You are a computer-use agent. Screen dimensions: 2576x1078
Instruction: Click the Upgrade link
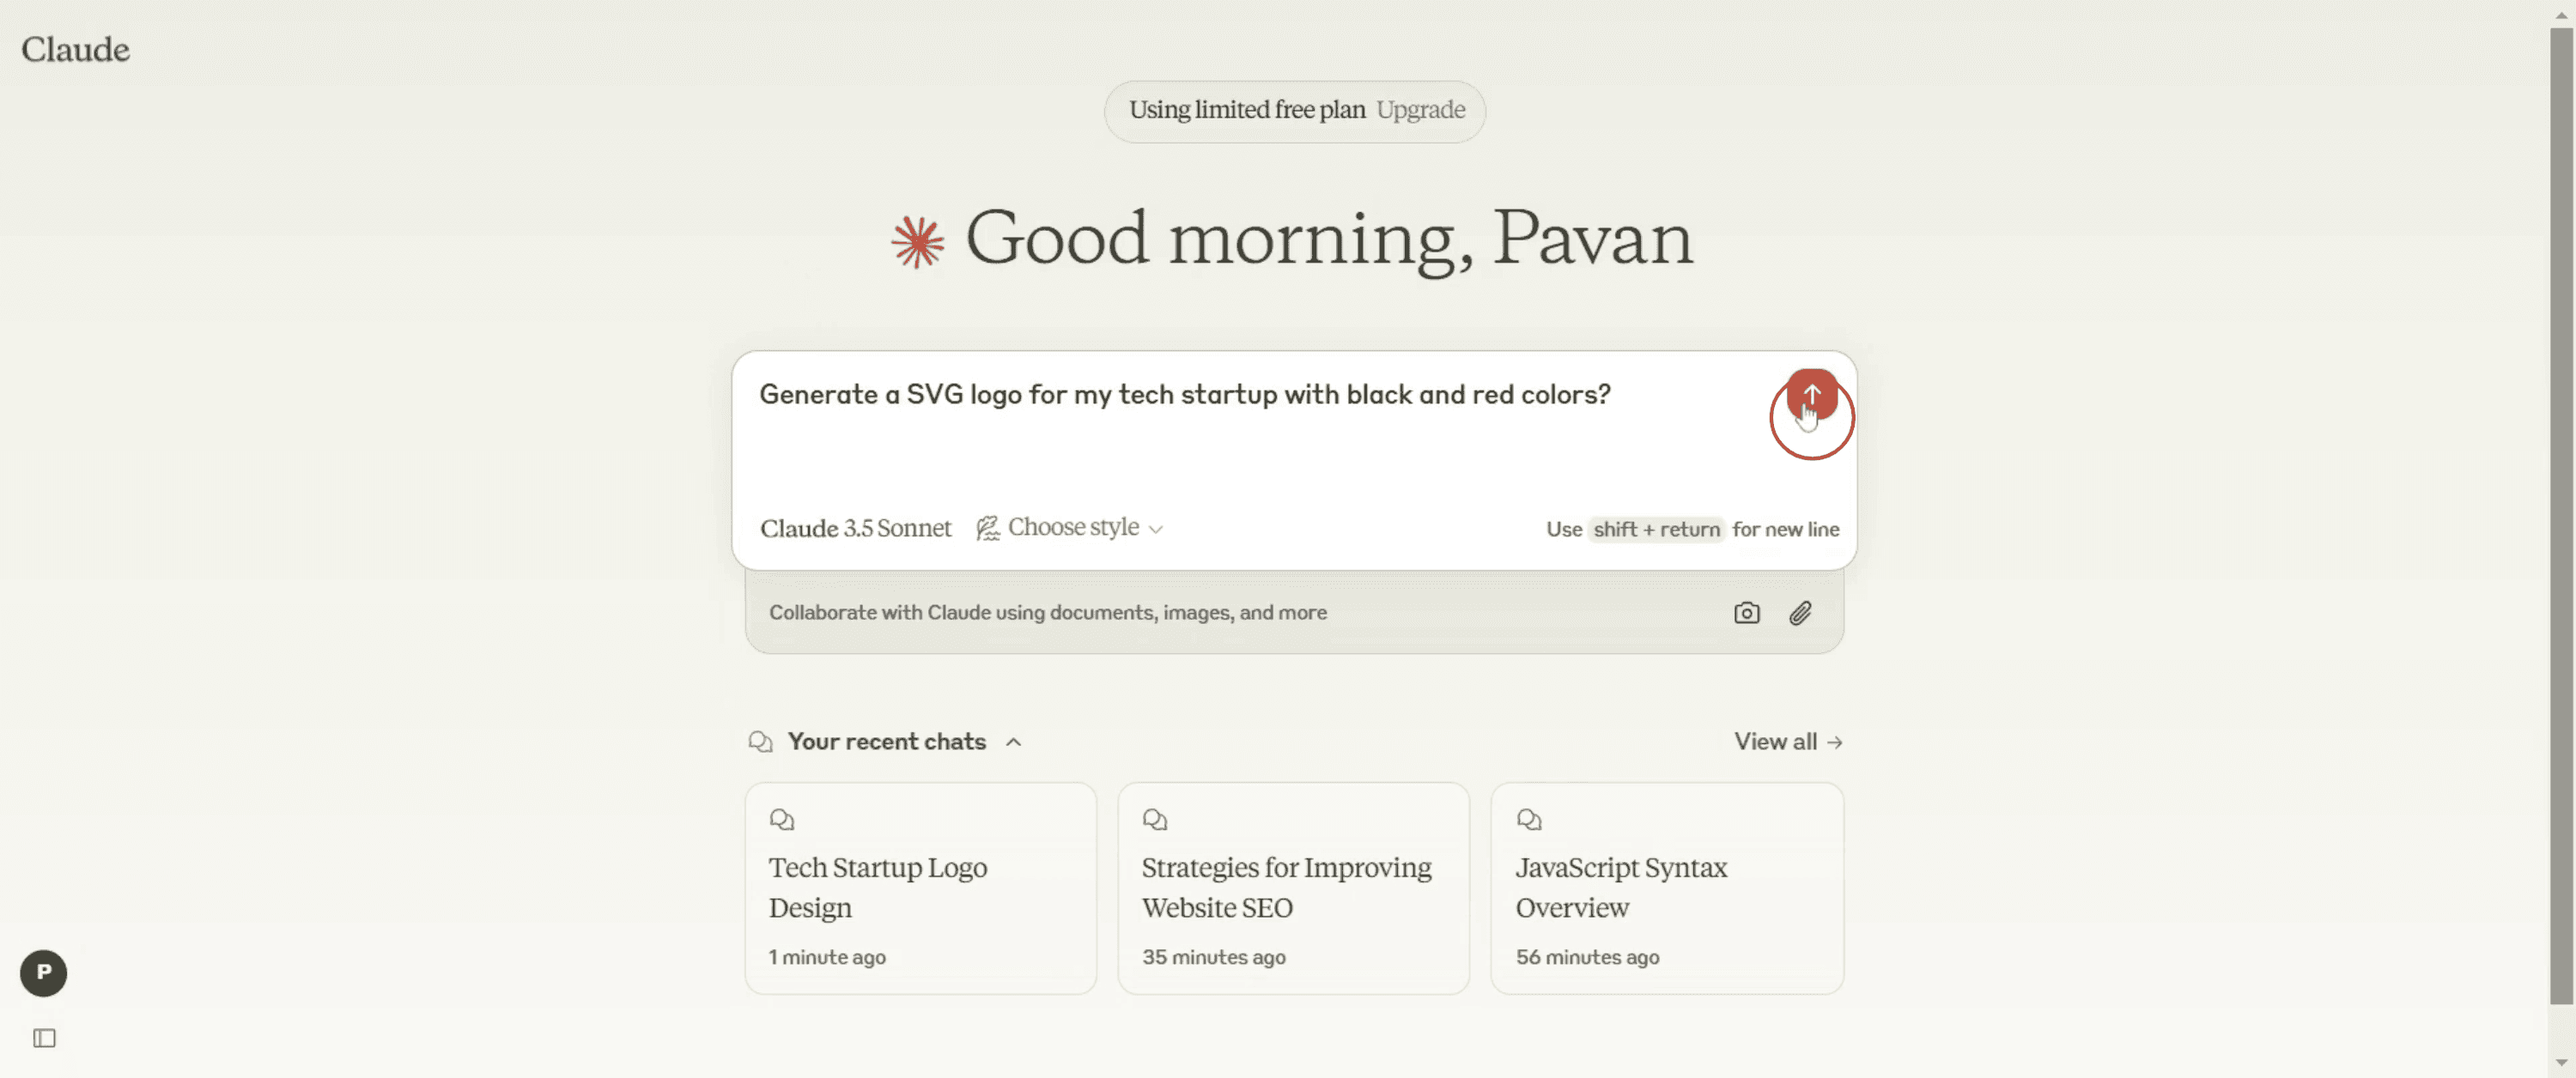tap(1420, 110)
